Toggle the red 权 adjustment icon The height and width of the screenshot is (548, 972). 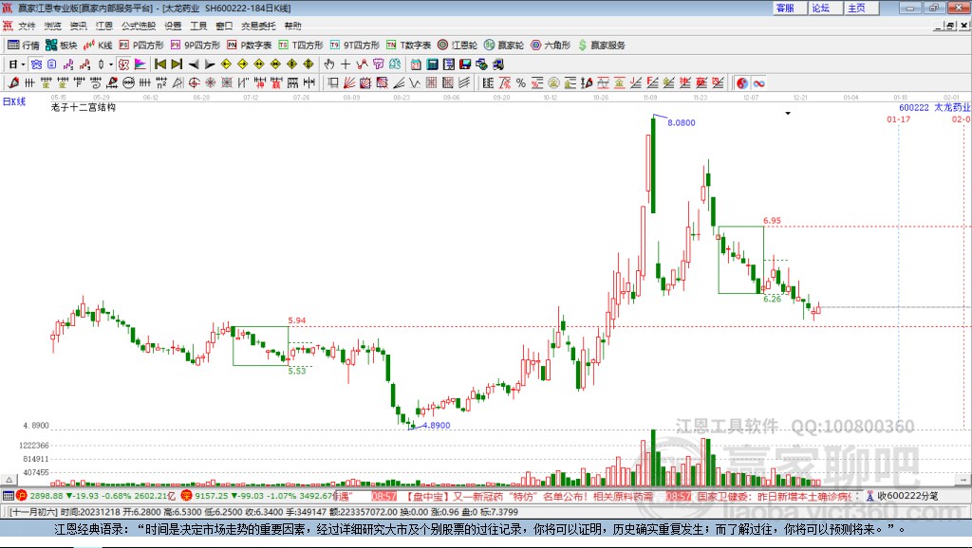[123, 64]
